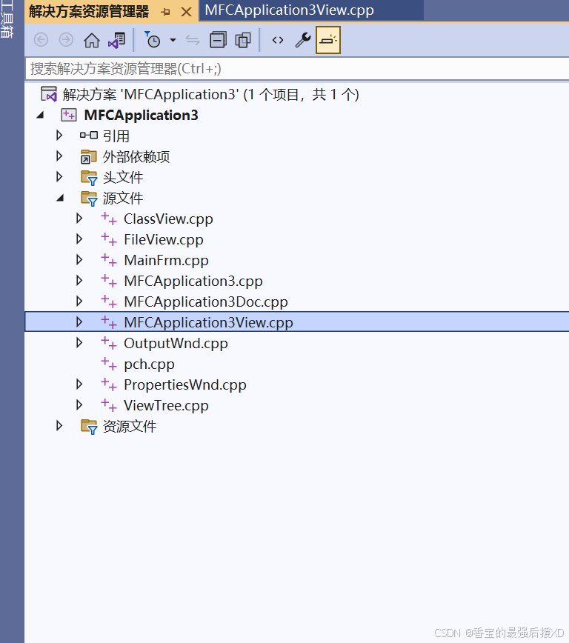This screenshot has width=569, height=643.
Task: Collapse the 源文件 filter folder
Action: pyautogui.click(x=60, y=199)
